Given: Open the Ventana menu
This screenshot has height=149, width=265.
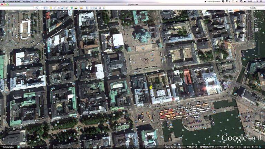Looking at the screenshot, I should [74, 1].
